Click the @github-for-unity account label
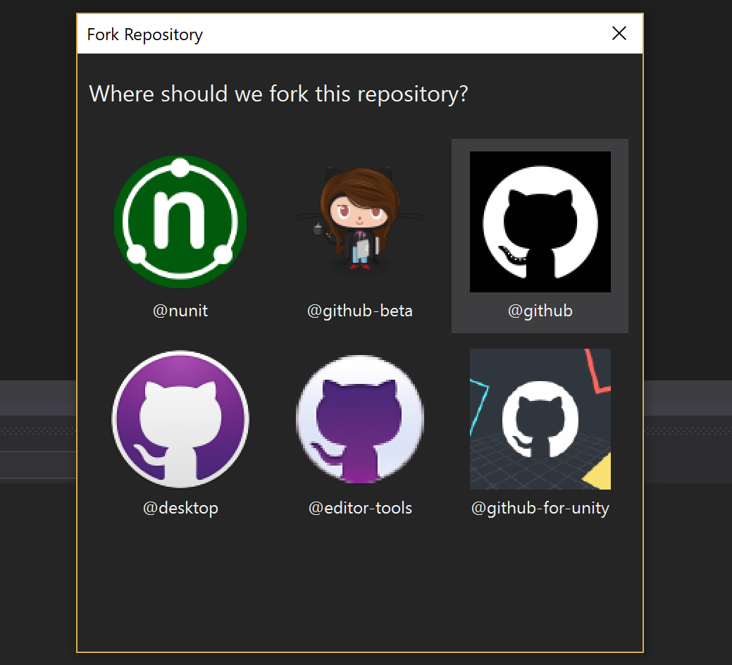 (540, 508)
